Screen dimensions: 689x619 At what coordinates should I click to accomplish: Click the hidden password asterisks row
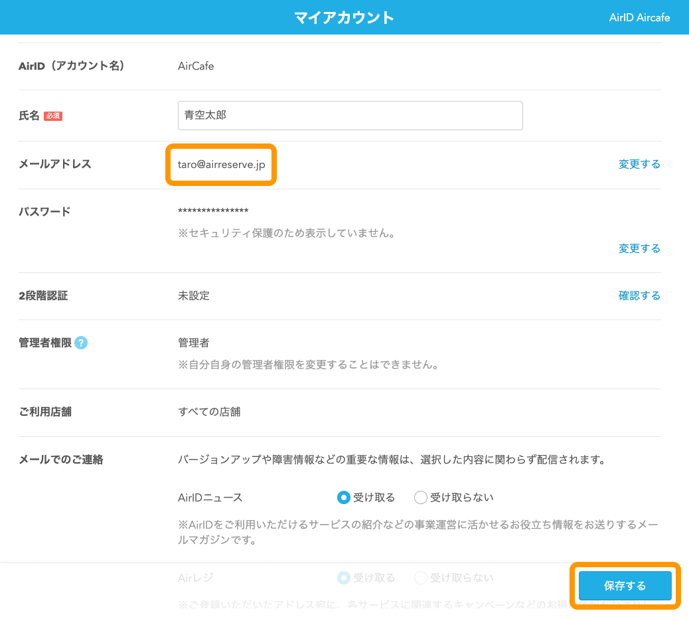click(x=212, y=211)
